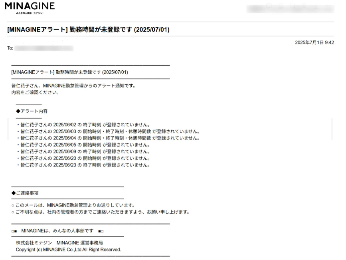
Task: Click the ◆ご連絡事項 section header
Action: tap(25, 193)
